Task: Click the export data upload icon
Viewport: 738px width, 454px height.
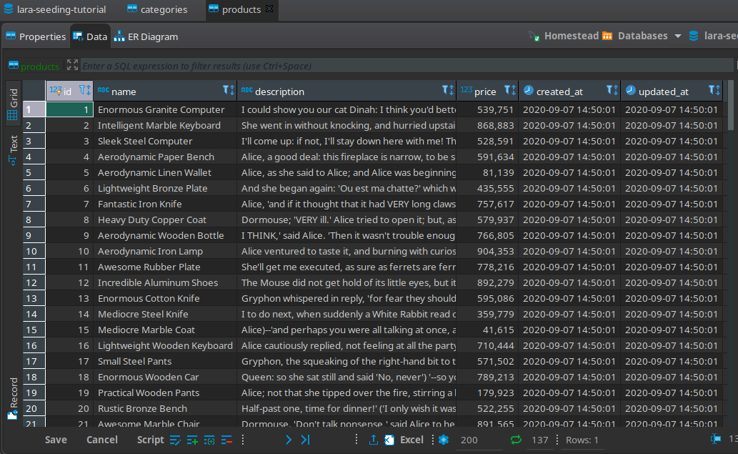Action: [373, 440]
